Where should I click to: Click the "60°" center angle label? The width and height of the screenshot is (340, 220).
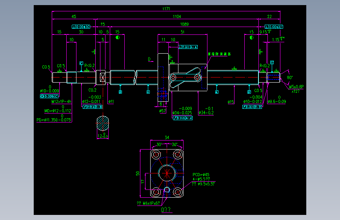(x=290, y=78)
